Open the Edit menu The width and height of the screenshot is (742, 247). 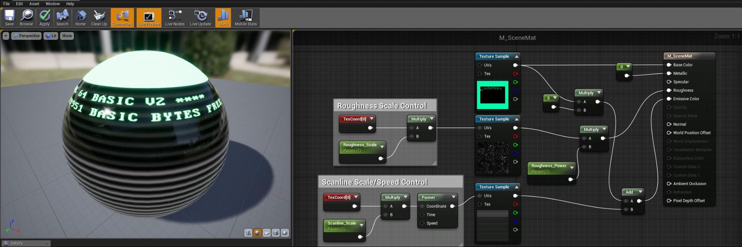(x=19, y=4)
